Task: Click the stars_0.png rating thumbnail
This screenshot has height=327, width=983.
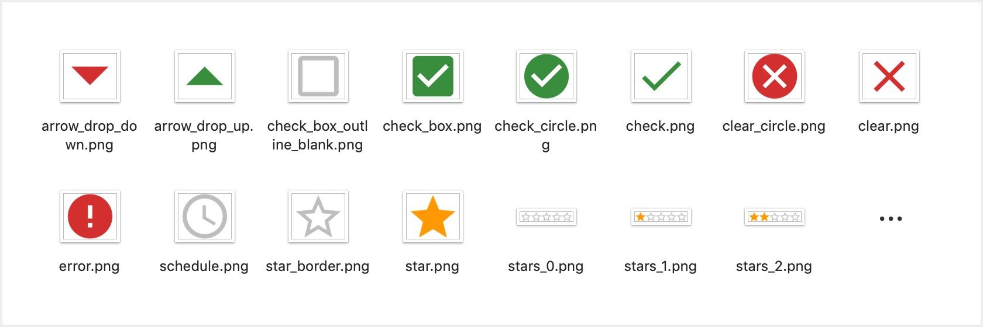Action: (547, 217)
